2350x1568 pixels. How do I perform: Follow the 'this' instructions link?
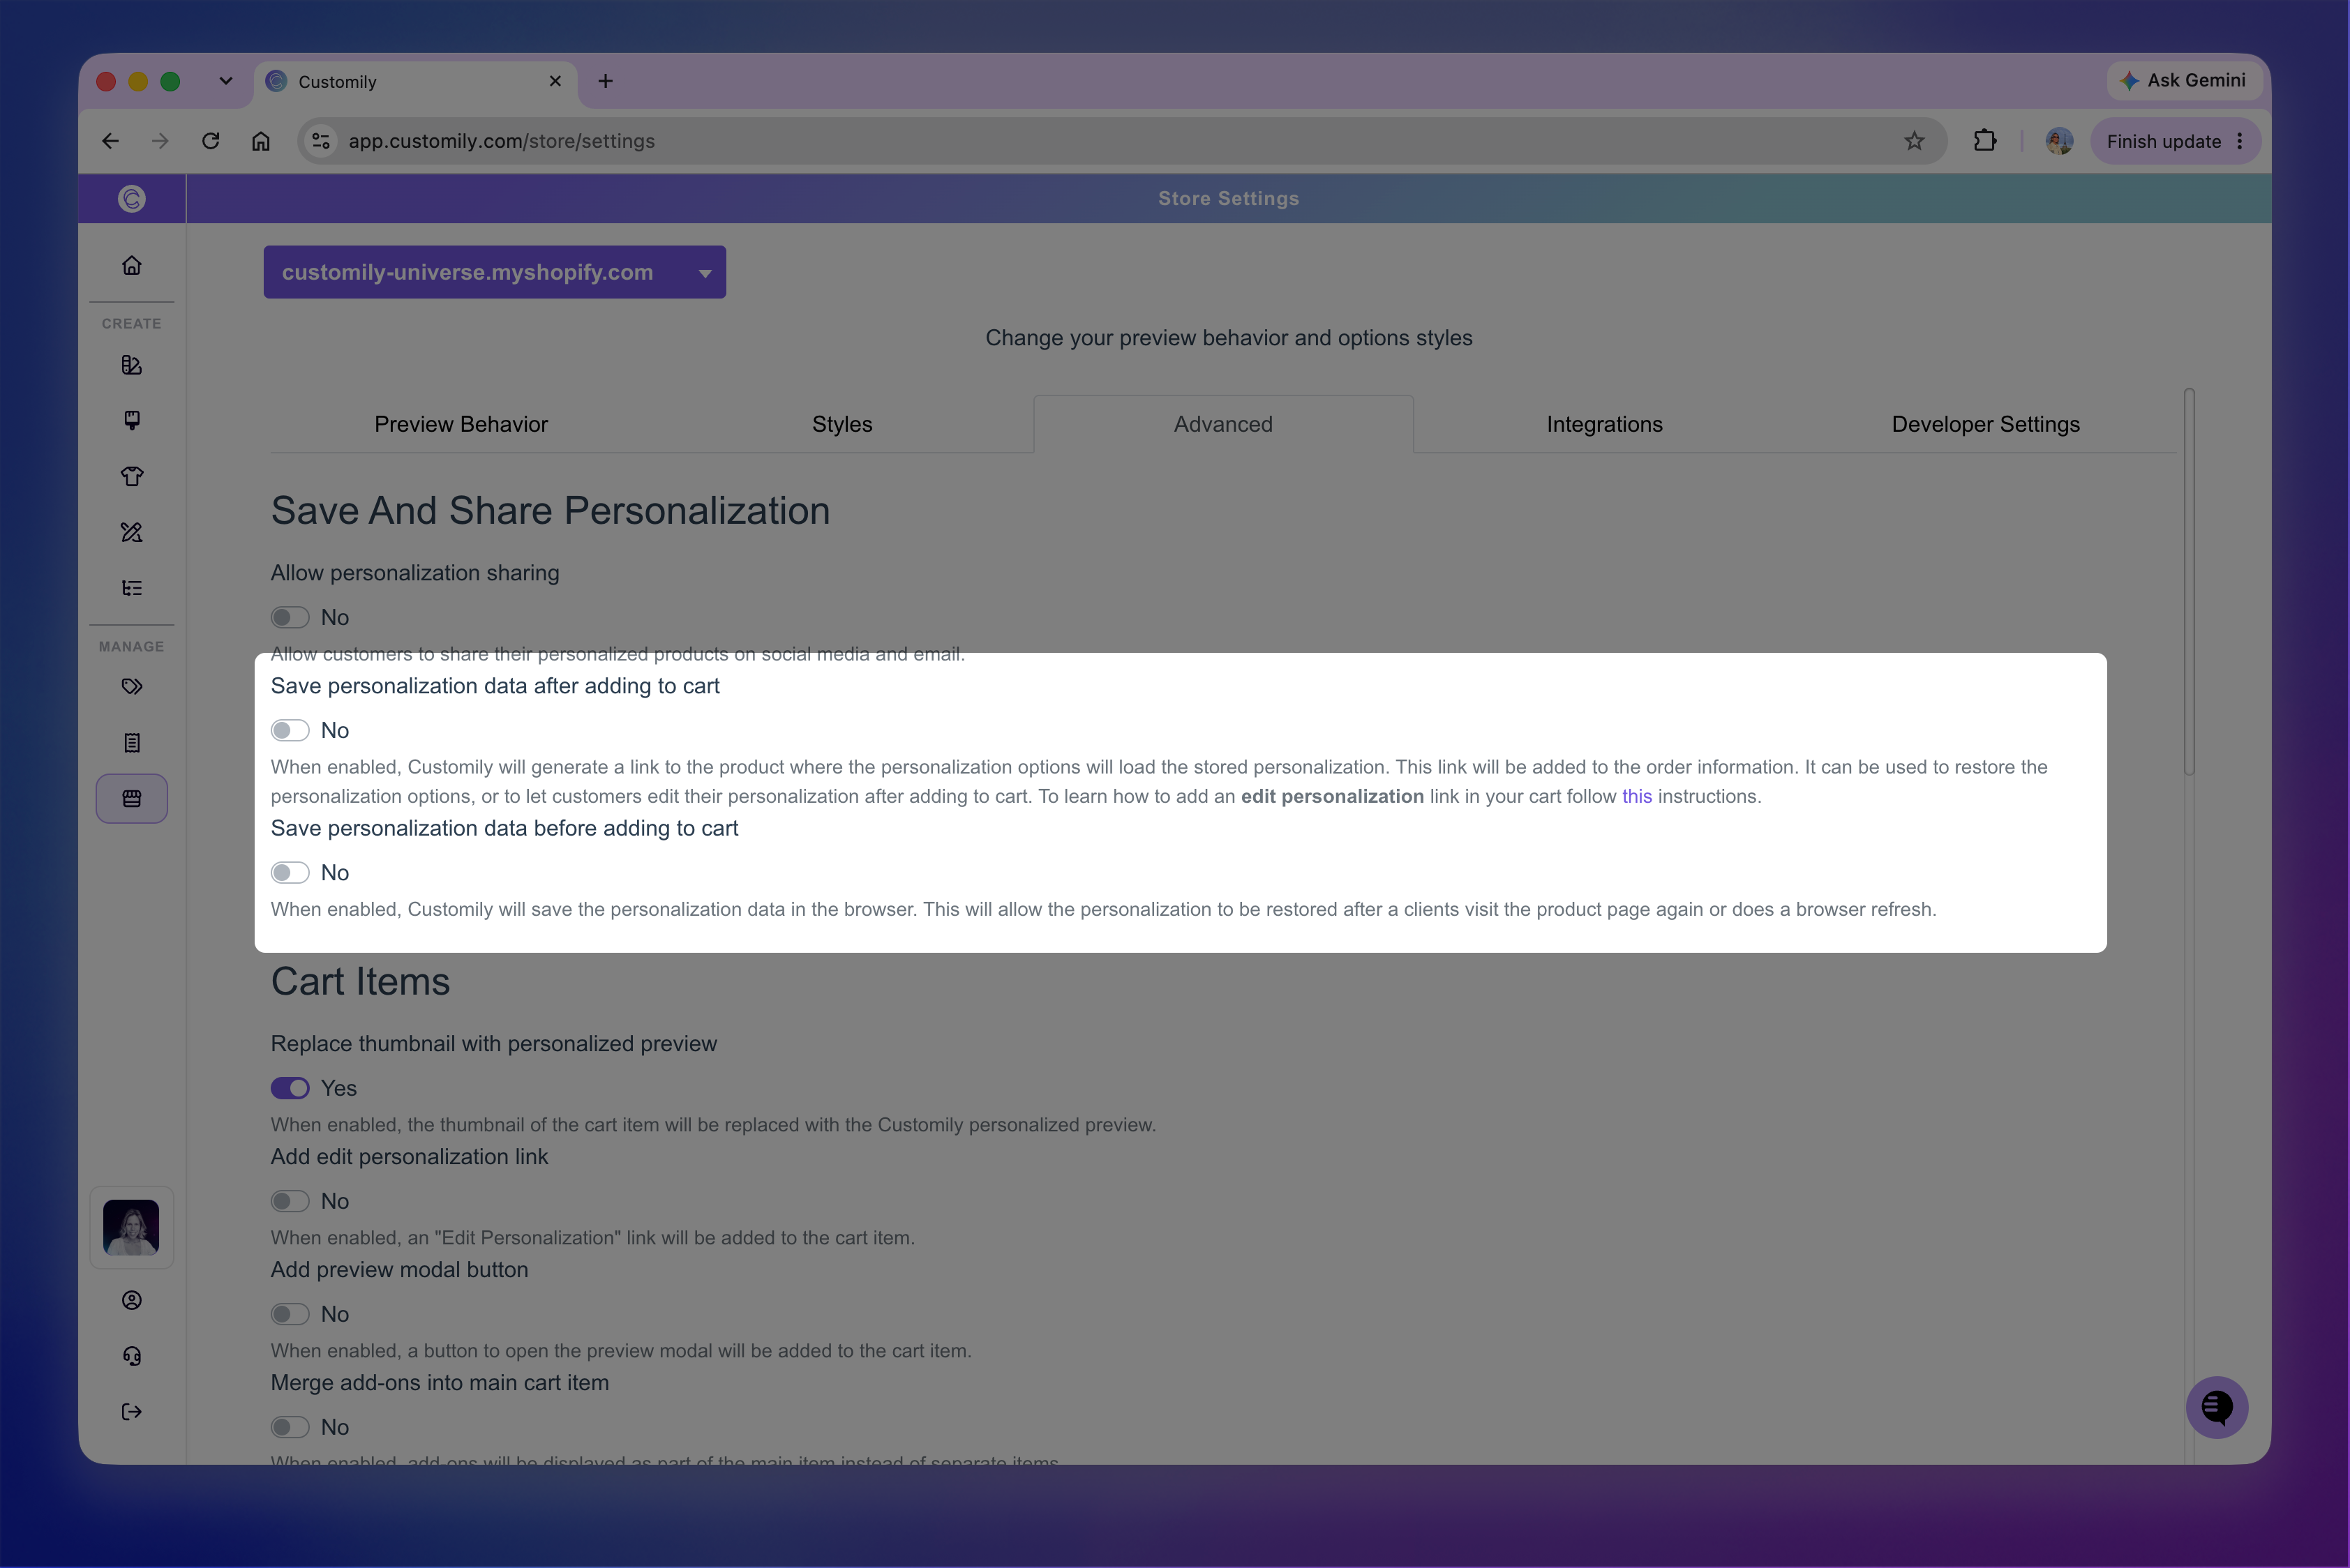tap(1637, 796)
